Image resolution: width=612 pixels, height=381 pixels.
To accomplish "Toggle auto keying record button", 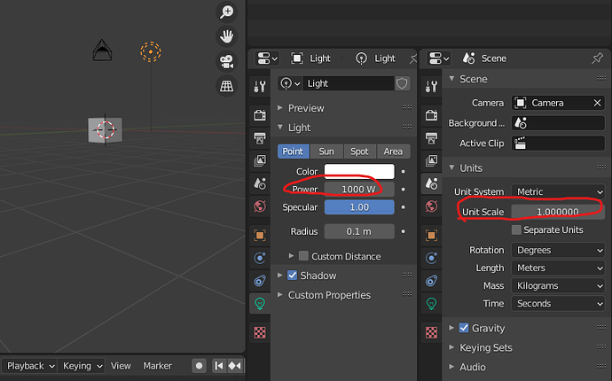I will [199, 366].
